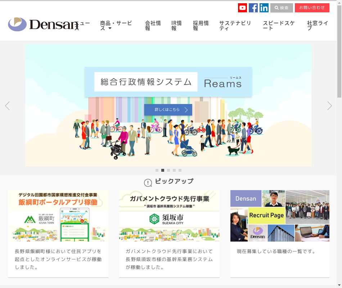342x288 pixels.
Task: Go to the previous carousel slide
Action: coord(7,105)
